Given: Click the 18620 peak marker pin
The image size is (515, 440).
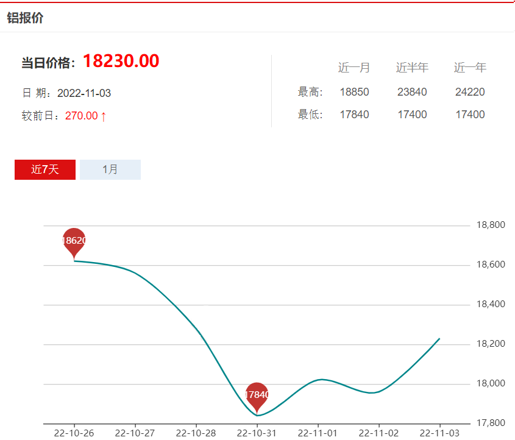Looking at the screenshot, I should point(74,243).
